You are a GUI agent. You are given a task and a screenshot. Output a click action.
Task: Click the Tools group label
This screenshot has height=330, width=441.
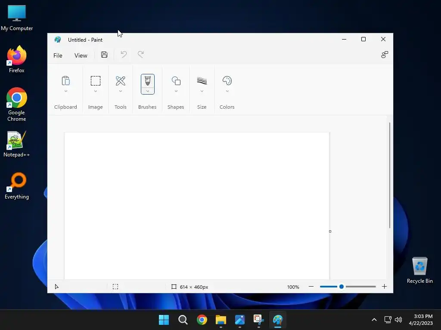tap(121, 107)
